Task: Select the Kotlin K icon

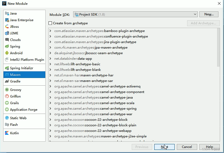Action: 7,133
